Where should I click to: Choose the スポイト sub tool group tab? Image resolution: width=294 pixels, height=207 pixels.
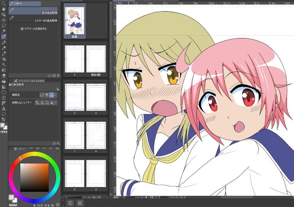pyautogui.click(x=25, y=3)
